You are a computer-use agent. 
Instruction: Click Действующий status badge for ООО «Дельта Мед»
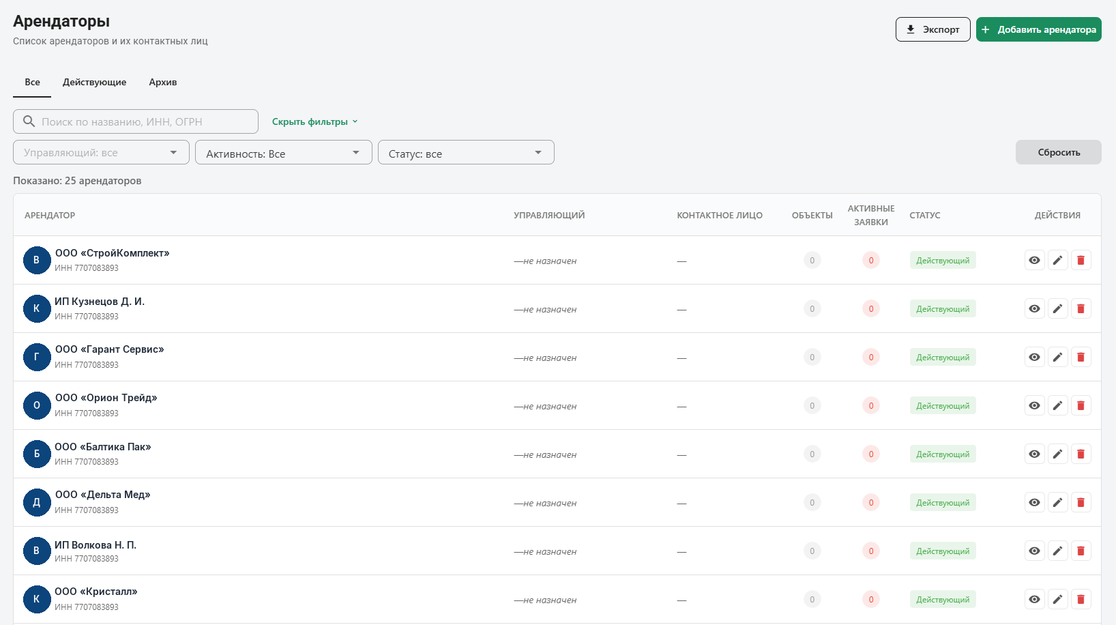pyautogui.click(x=943, y=502)
